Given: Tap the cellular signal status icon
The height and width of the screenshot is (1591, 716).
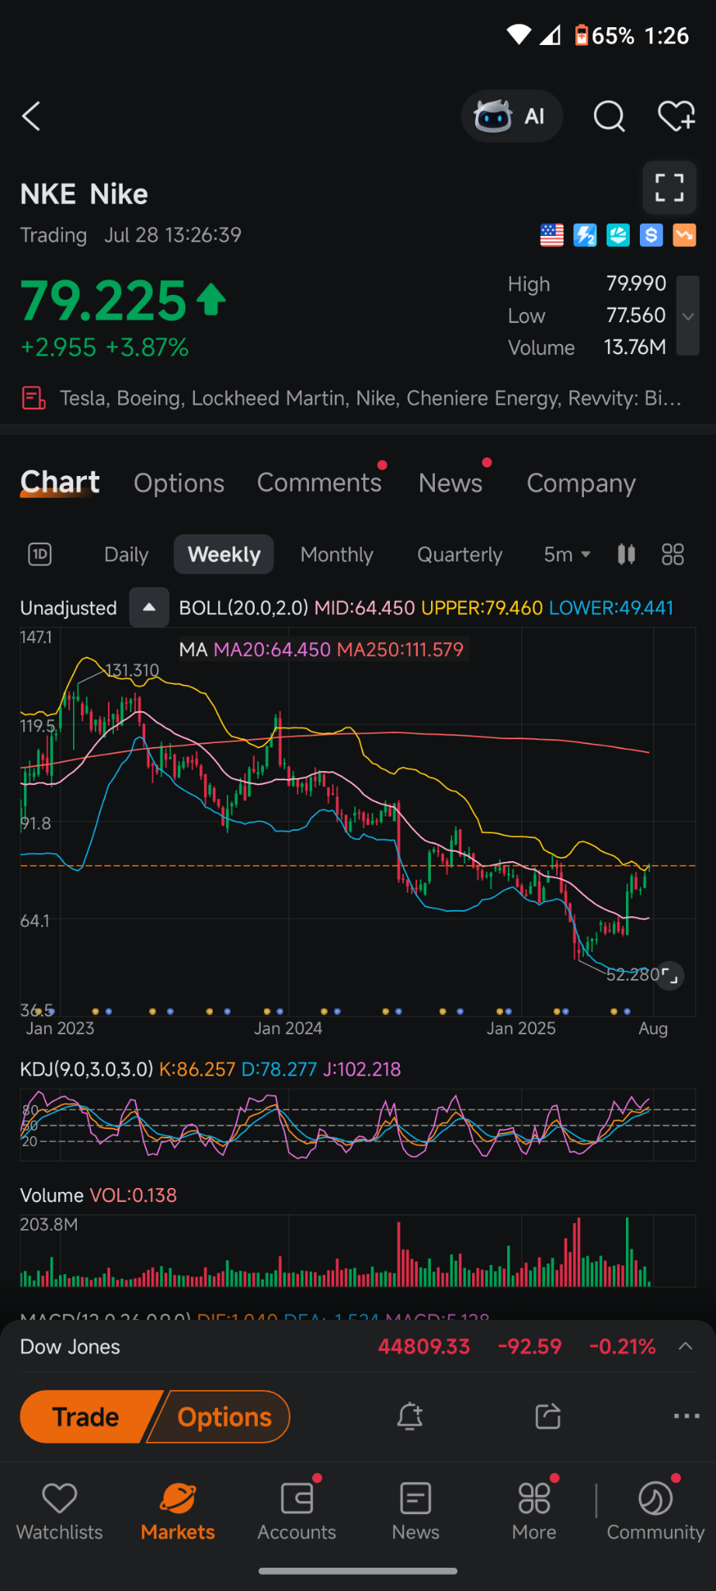Looking at the screenshot, I should point(550,35).
